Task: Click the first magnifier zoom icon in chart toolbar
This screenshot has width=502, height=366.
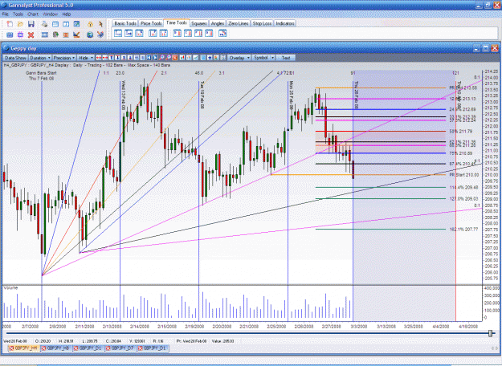Action: click(161, 58)
